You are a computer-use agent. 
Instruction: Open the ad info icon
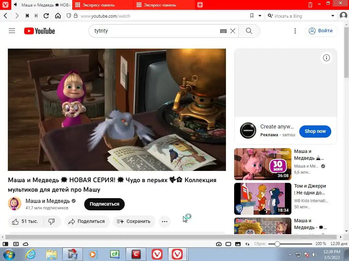[x=326, y=58]
